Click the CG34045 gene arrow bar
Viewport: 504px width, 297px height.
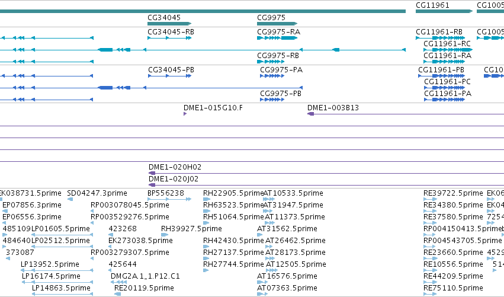[x=169, y=24]
